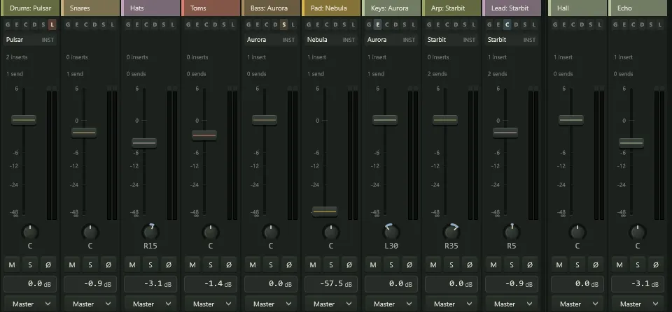
Task: Click the Drums: Pulsar pan knob
Action: point(30,232)
